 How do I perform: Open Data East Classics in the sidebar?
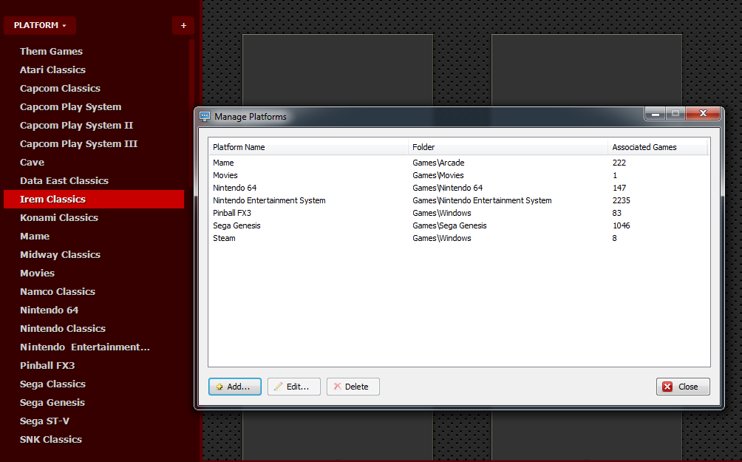pos(64,181)
